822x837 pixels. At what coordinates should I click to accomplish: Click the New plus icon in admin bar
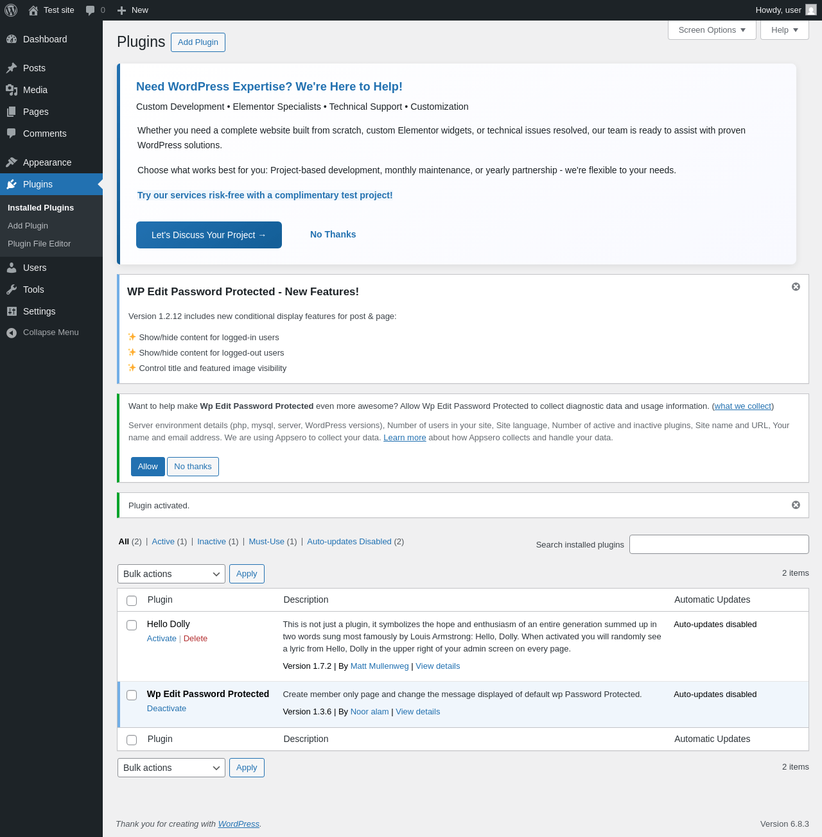121,10
